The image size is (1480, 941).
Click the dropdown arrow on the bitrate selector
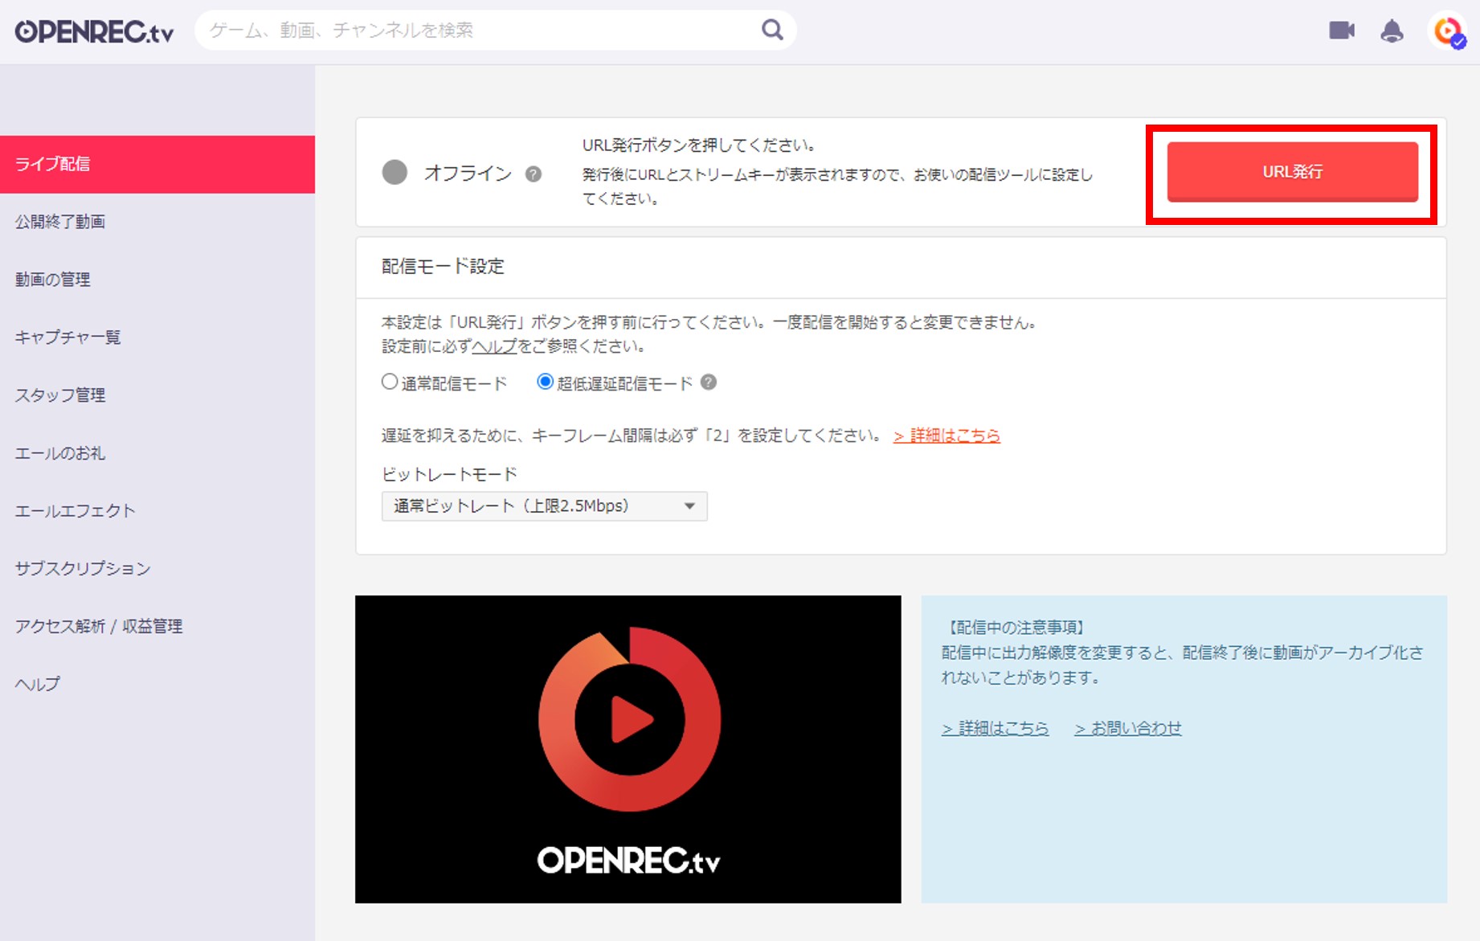click(689, 506)
